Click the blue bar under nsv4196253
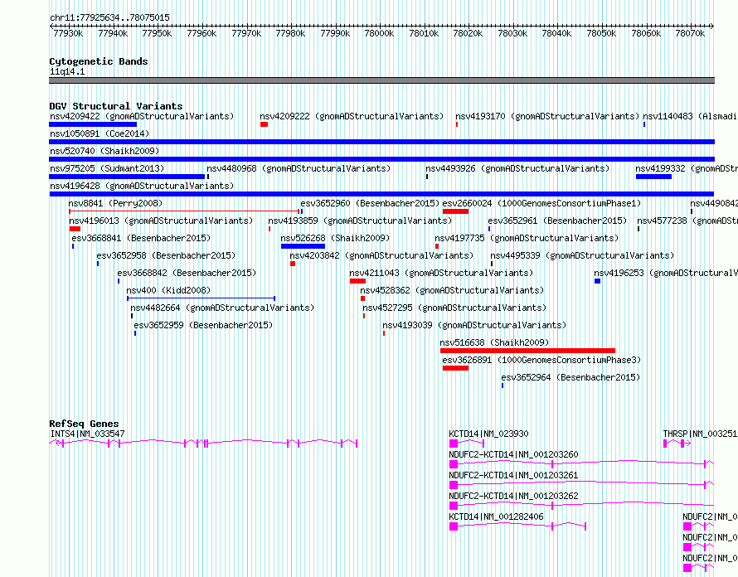Image resolution: width=738 pixels, height=577 pixels. (x=598, y=281)
